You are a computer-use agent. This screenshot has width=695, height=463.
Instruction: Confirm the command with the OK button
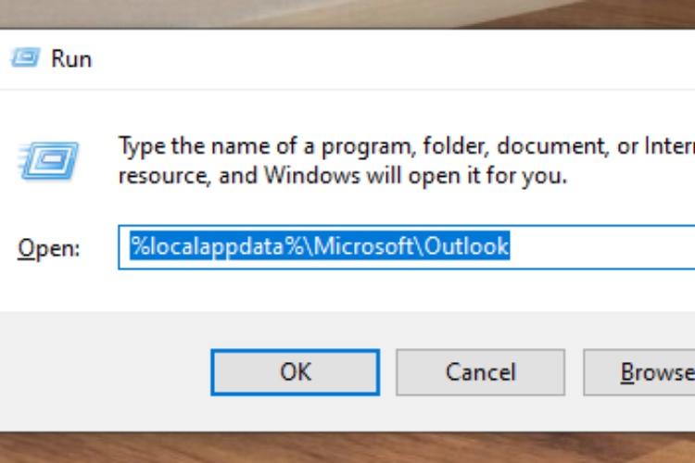296,372
